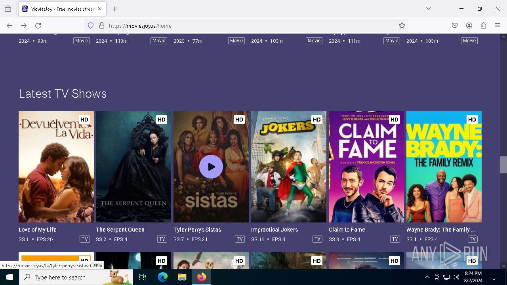Image resolution: width=507 pixels, height=285 pixels.
Task: Open Save to Pocket icon
Action: [x=455, y=26]
